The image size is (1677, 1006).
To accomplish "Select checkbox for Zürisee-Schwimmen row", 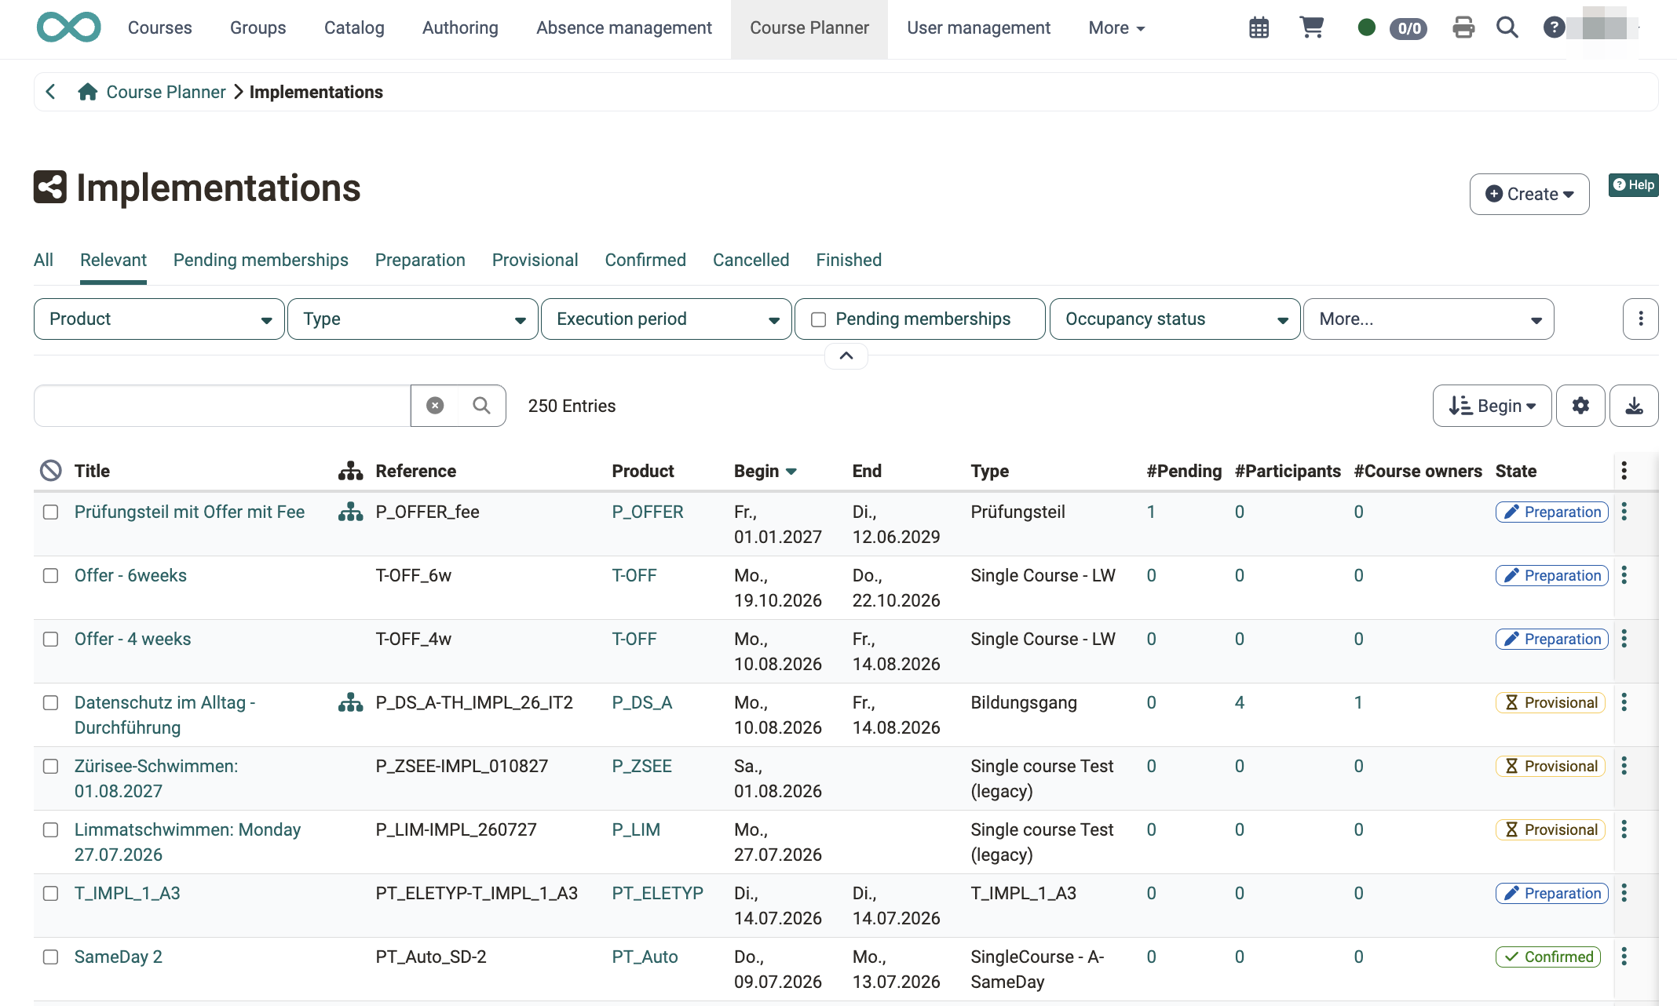I will [51, 767].
